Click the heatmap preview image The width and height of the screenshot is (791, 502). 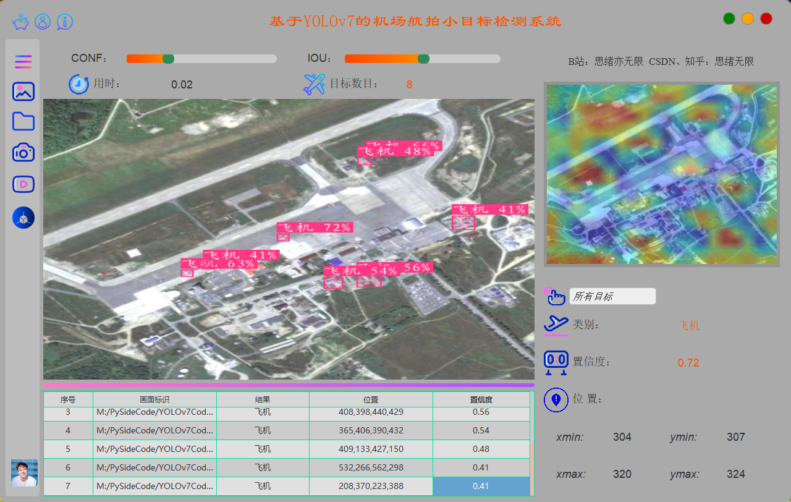(661, 175)
